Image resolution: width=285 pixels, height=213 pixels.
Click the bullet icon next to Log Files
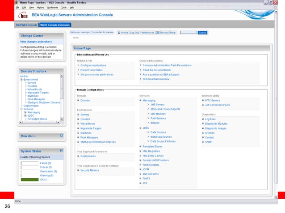pyautogui.click(x=202, y=119)
